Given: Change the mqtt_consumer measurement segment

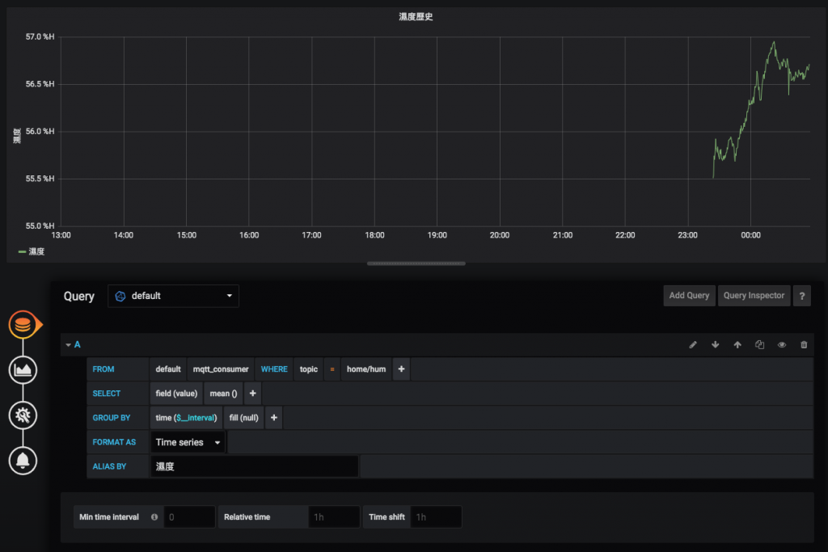Looking at the screenshot, I should tap(221, 369).
